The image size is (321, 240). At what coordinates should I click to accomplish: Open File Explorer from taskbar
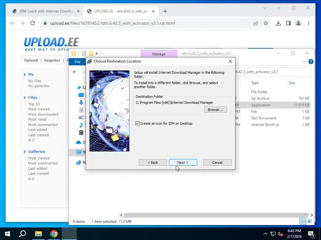(x=38, y=234)
